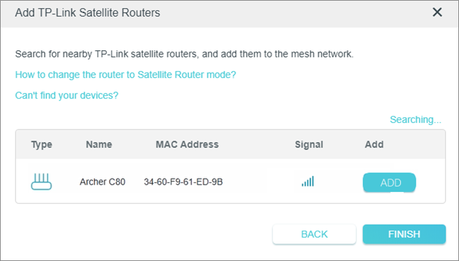Go back with the BACK button
459x261 pixels.
click(314, 234)
